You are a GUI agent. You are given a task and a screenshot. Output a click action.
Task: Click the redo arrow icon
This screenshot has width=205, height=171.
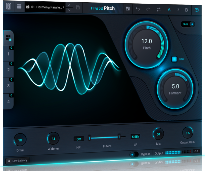coord(148,9)
